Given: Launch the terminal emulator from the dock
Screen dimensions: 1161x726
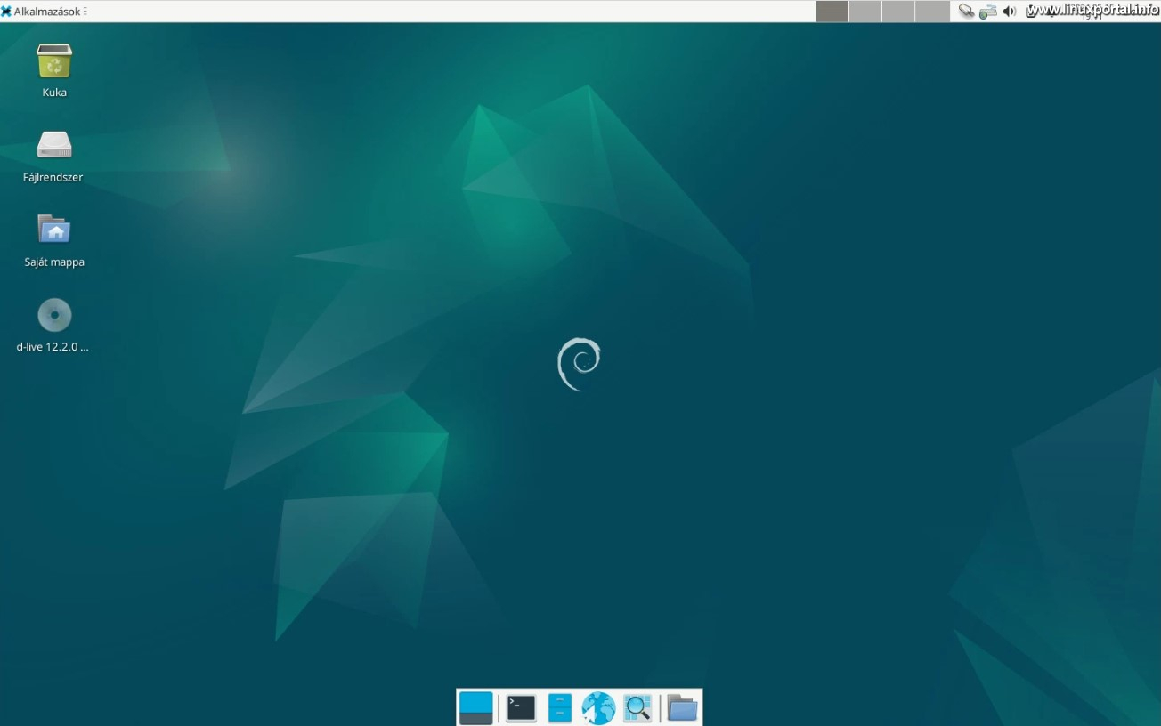Looking at the screenshot, I should click(x=521, y=708).
